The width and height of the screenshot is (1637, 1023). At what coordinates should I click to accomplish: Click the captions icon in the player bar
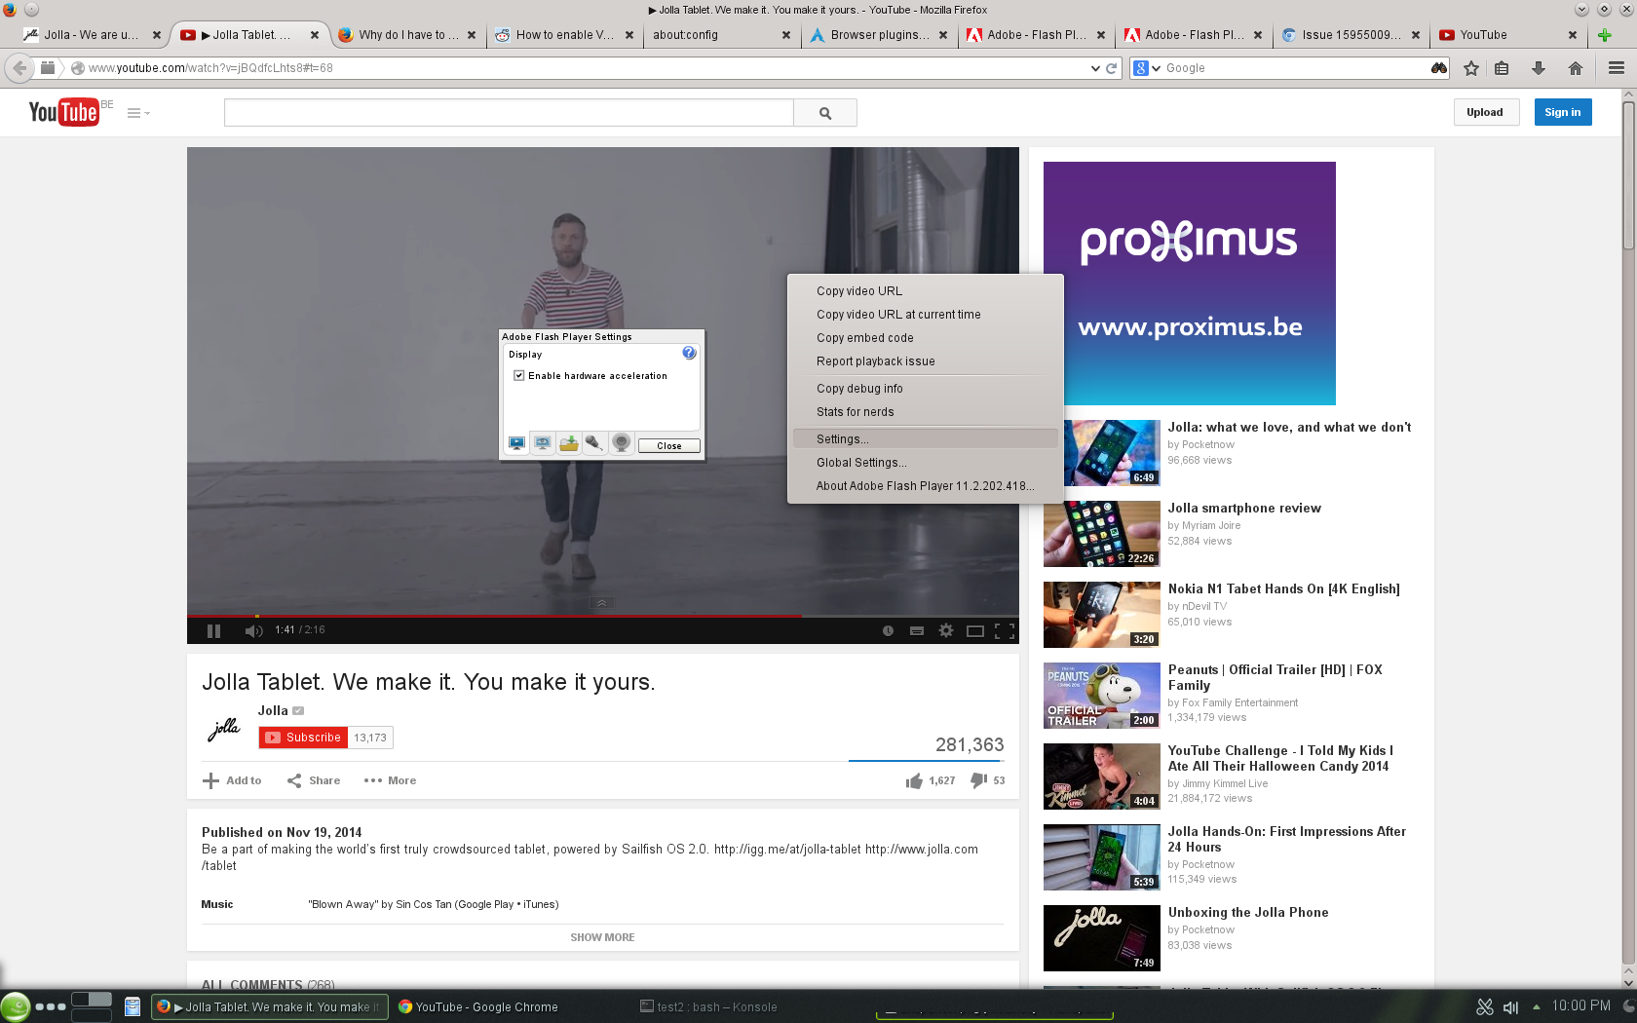click(916, 631)
